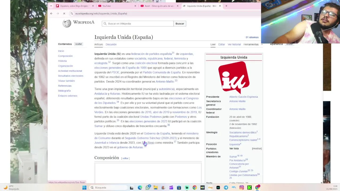Open the Unidas Podemos link
Viewport: 340px width, 191px height.
coord(151,117)
